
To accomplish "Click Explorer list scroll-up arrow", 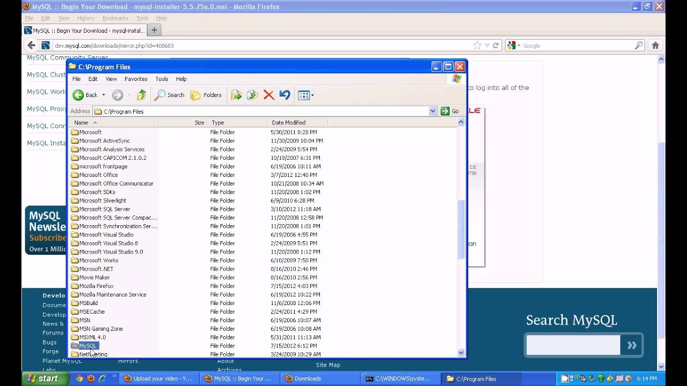I will click(461, 123).
